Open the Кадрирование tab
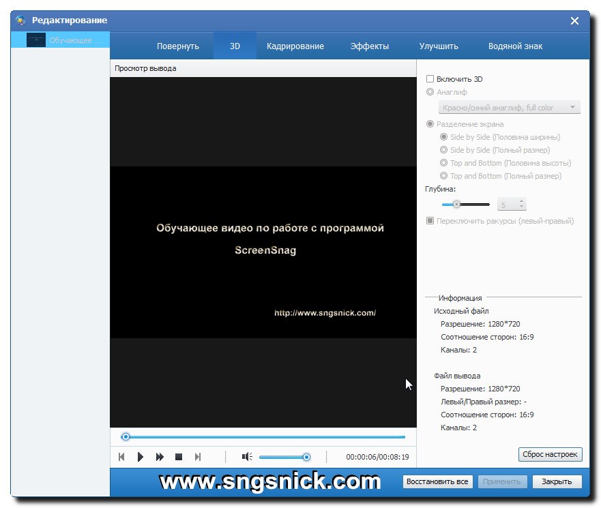The width and height of the screenshot is (601, 508). (x=295, y=46)
